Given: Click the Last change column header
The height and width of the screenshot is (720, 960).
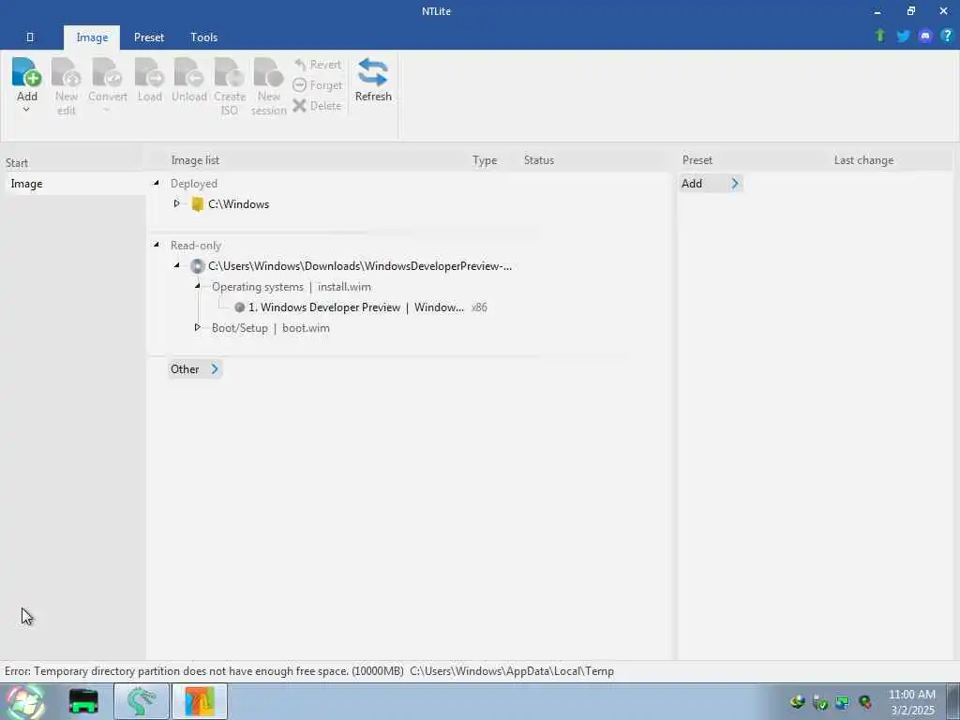Looking at the screenshot, I should click(x=863, y=160).
